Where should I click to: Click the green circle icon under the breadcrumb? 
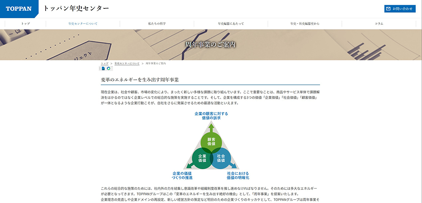(x=108, y=68)
